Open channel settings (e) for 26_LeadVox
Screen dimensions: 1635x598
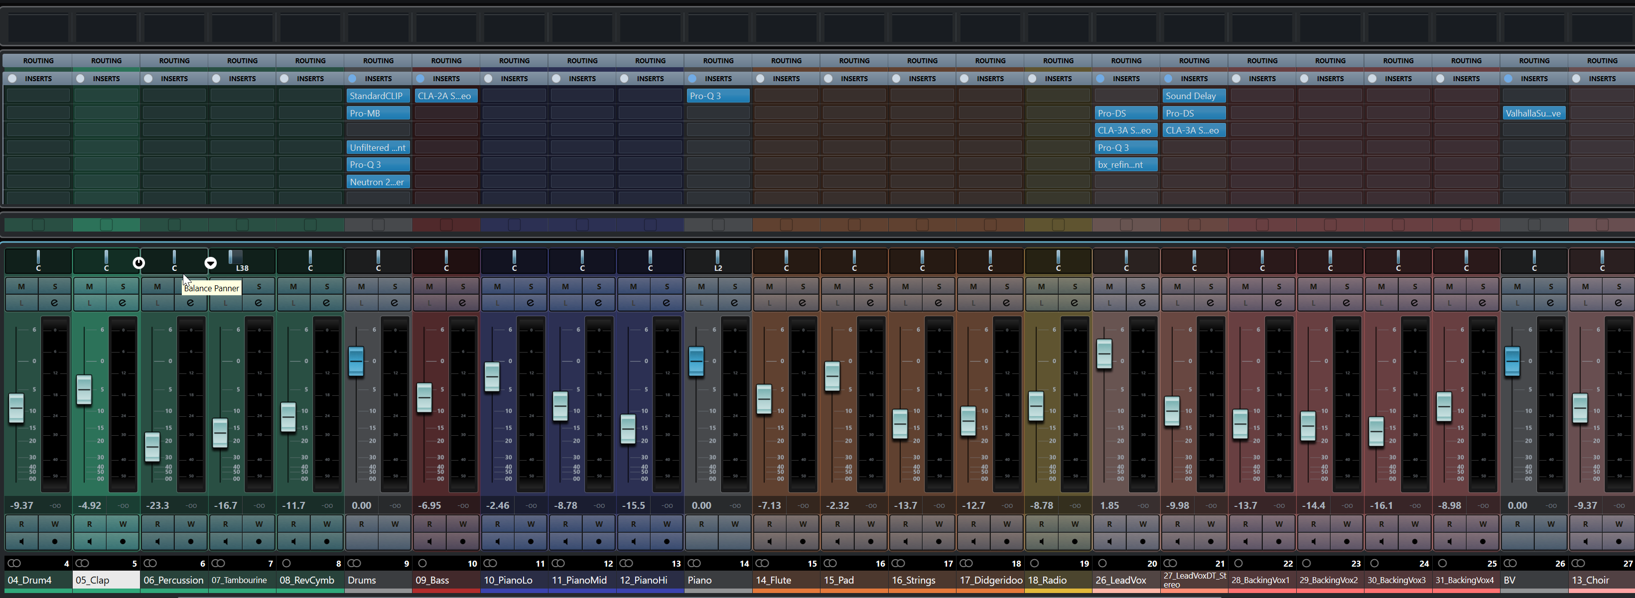1142,303
